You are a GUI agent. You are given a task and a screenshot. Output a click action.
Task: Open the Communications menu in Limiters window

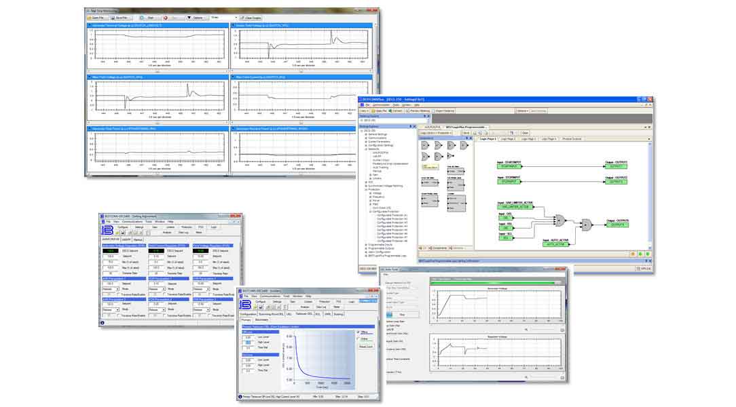[x=270, y=296]
